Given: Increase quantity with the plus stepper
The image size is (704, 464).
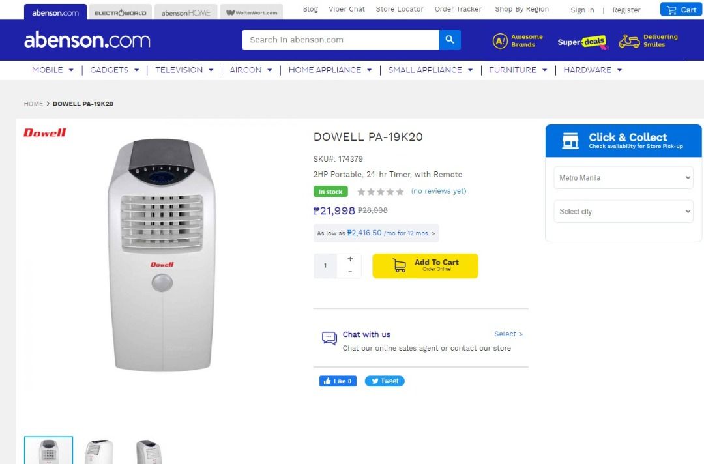Looking at the screenshot, I should pyautogui.click(x=350, y=258).
